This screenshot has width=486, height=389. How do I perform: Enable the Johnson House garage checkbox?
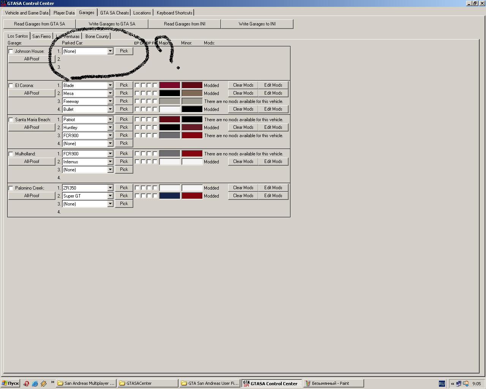coord(11,51)
